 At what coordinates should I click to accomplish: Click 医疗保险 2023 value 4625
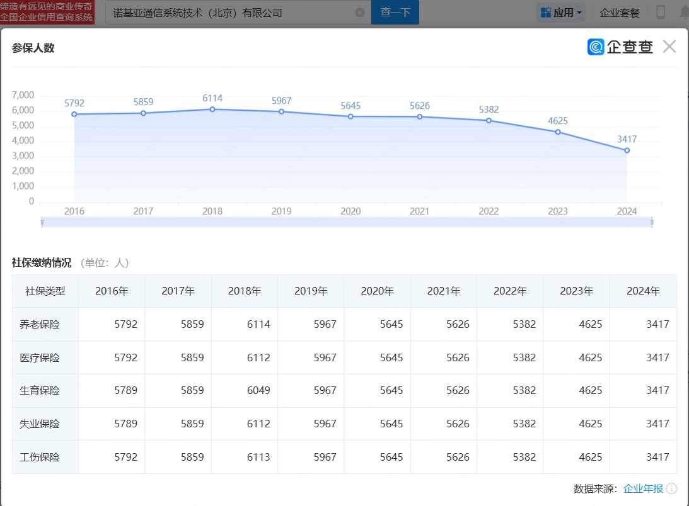(590, 357)
